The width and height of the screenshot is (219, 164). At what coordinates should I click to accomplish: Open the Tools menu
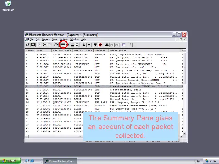(x=55, y=40)
